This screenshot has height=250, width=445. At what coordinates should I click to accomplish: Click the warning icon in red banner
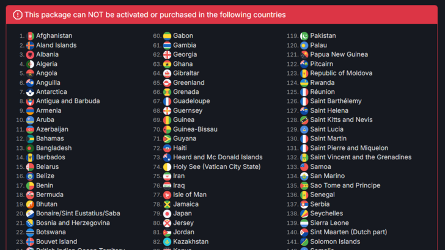pyautogui.click(x=18, y=15)
